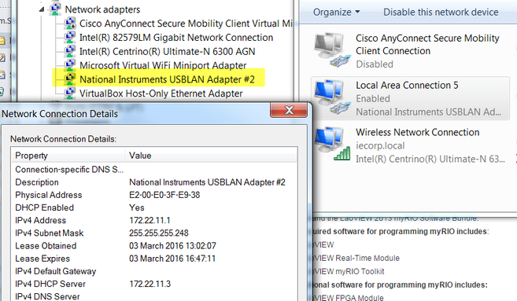Image resolution: width=517 pixels, height=301 pixels.
Task: Collapse the Network adapters tree node
Action: click(x=42, y=9)
